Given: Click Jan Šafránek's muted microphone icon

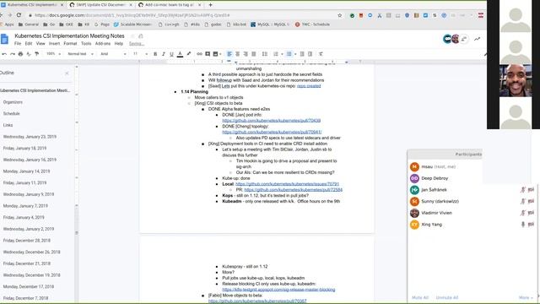Looking at the screenshot, I should pos(523,190).
